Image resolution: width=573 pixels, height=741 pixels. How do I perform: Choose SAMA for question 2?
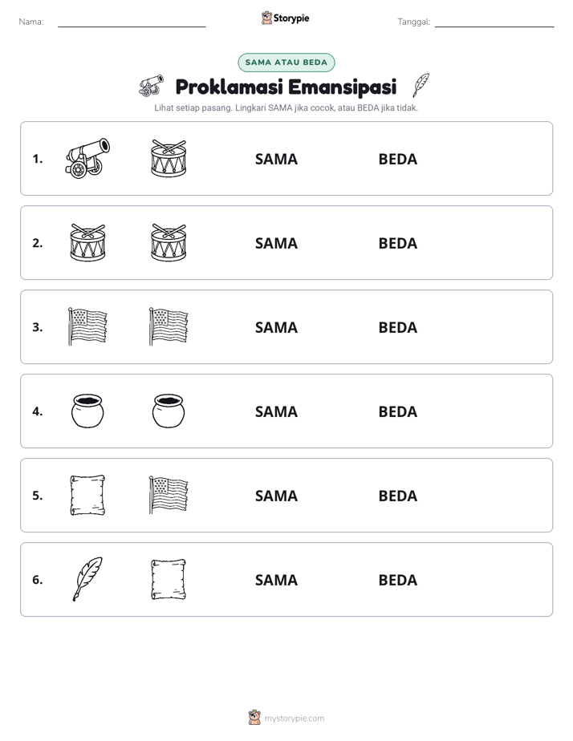pos(277,243)
